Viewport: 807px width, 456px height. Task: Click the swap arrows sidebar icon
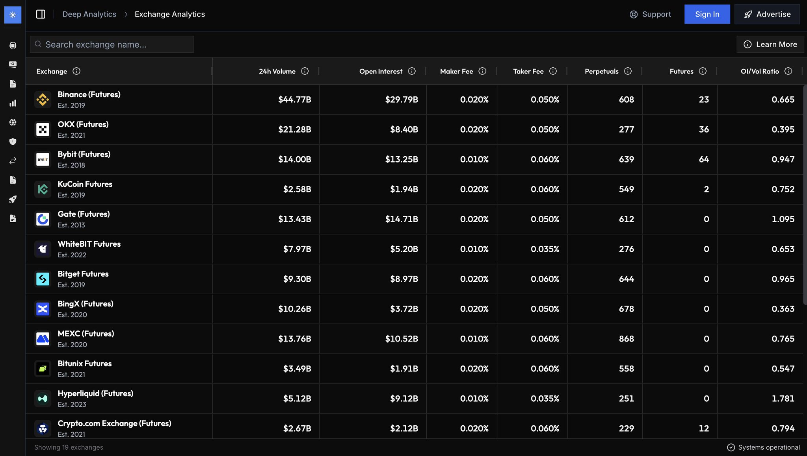13,161
